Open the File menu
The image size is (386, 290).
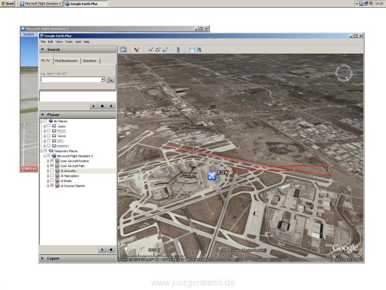click(43, 42)
